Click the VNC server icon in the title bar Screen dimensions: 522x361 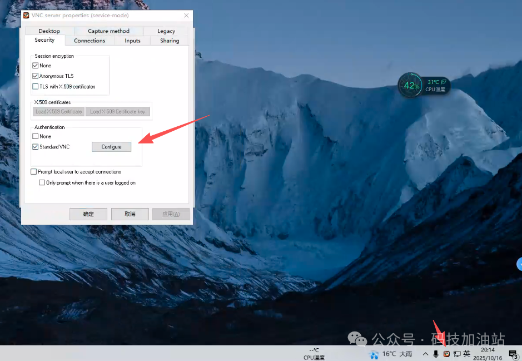26,16
